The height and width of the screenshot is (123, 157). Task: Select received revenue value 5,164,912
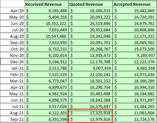pos(46,62)
